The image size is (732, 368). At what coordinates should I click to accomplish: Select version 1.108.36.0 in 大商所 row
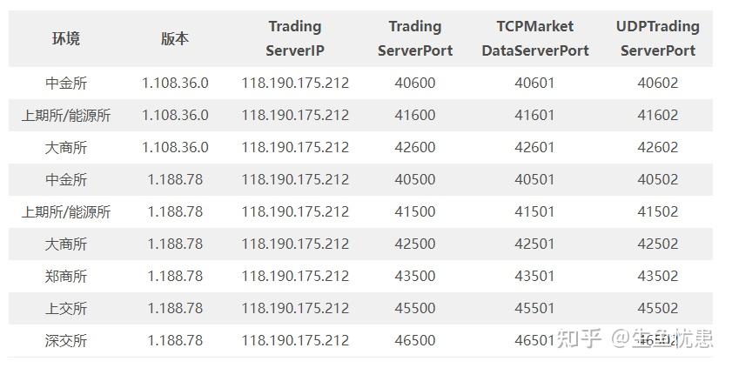[175, 147]
